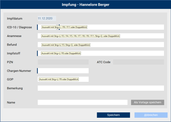Save the vaccination with Speichern
Image resolution: width=171 pixels, height=122 pixels.
113,115
